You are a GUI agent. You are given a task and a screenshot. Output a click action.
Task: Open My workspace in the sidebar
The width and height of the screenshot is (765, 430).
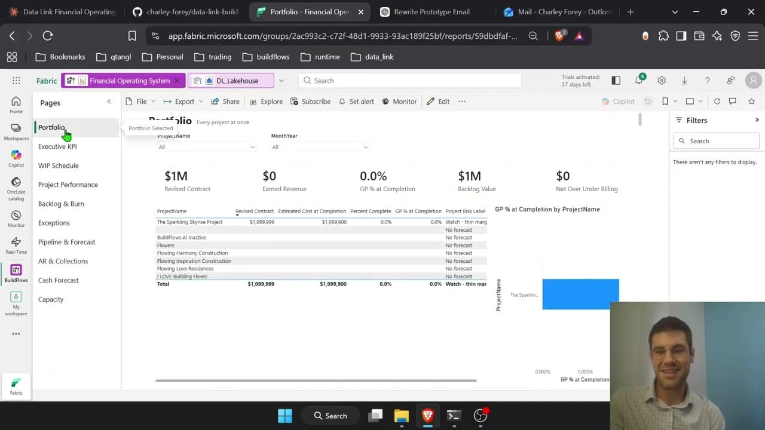(16, 303)
